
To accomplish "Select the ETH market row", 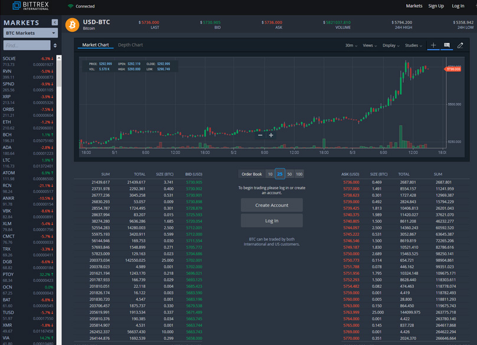I will (x=28, y=125).
